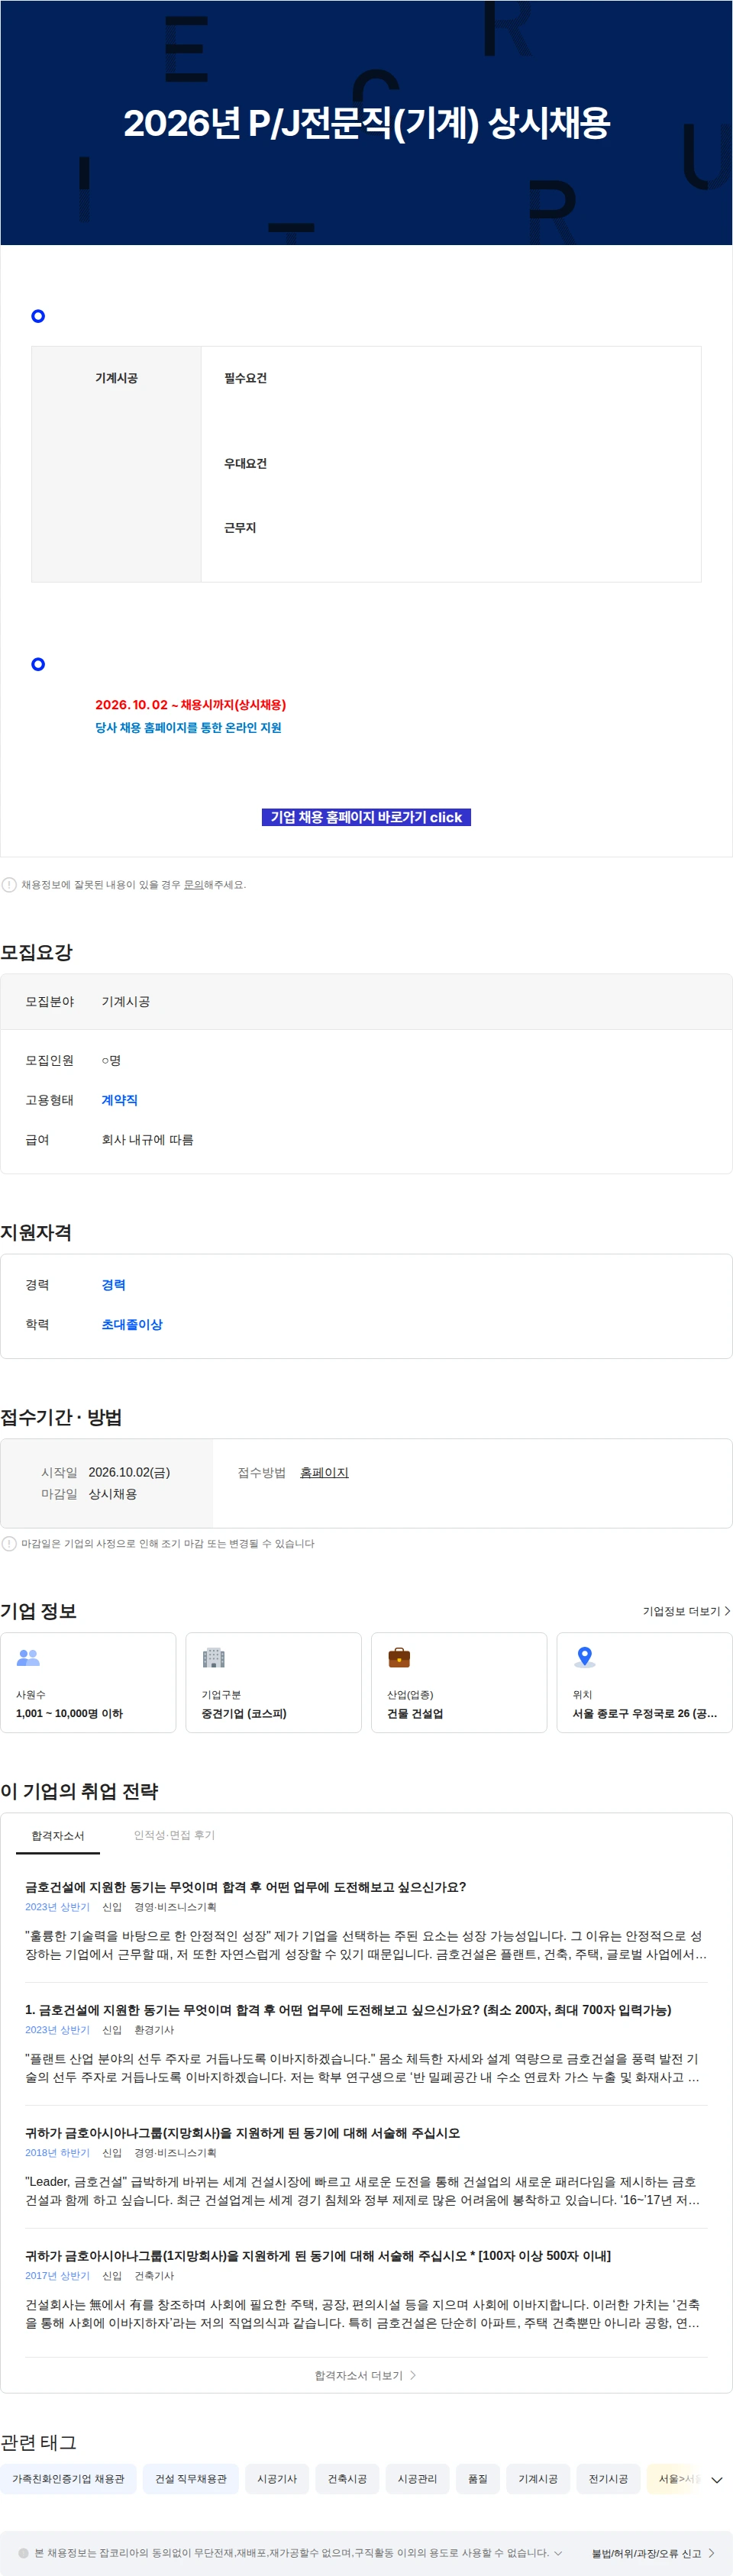733x2576 pixels.
Task: Open the 홈페이지 application method link
Action: (x=324, y=1472)
